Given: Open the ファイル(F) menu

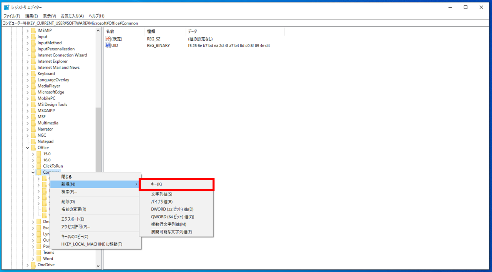Looking at the screenshot, I should click(x=12, y=16).
